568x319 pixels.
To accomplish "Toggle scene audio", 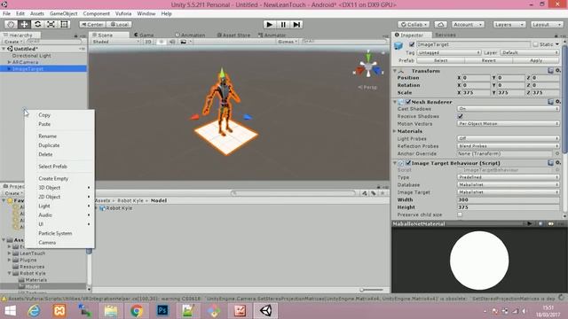I will pos(172,42).
